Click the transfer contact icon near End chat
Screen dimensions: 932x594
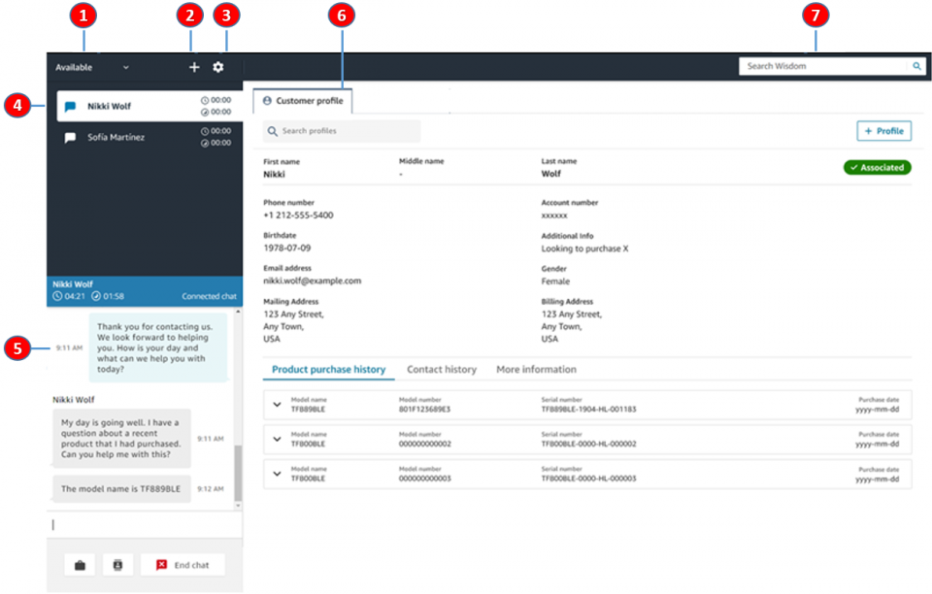pos(116,565)
